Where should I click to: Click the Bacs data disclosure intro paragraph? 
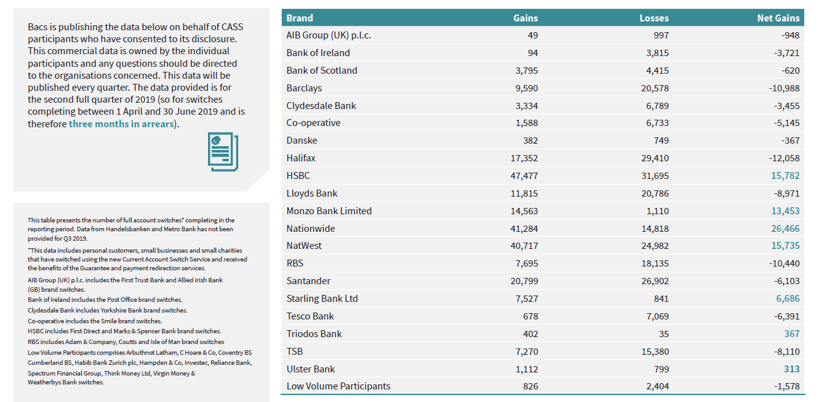136,76
